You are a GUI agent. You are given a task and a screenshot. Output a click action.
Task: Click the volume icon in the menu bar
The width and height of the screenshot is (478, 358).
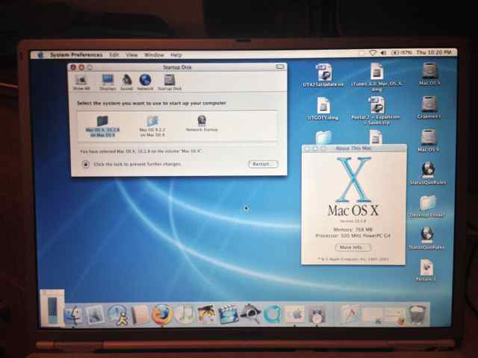coord(383,53)
